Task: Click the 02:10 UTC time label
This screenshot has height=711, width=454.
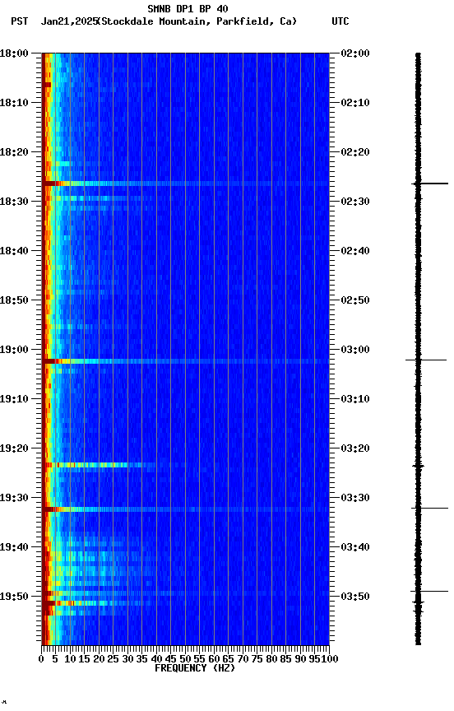Action: 355,103
